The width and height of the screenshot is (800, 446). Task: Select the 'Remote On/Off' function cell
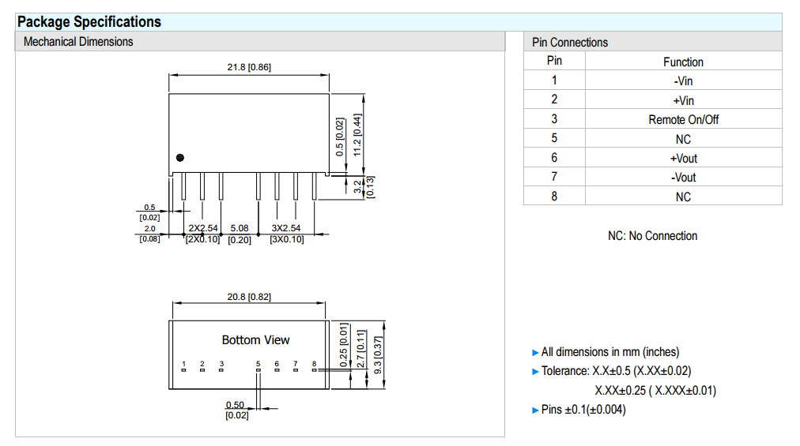tap(683, 120)
